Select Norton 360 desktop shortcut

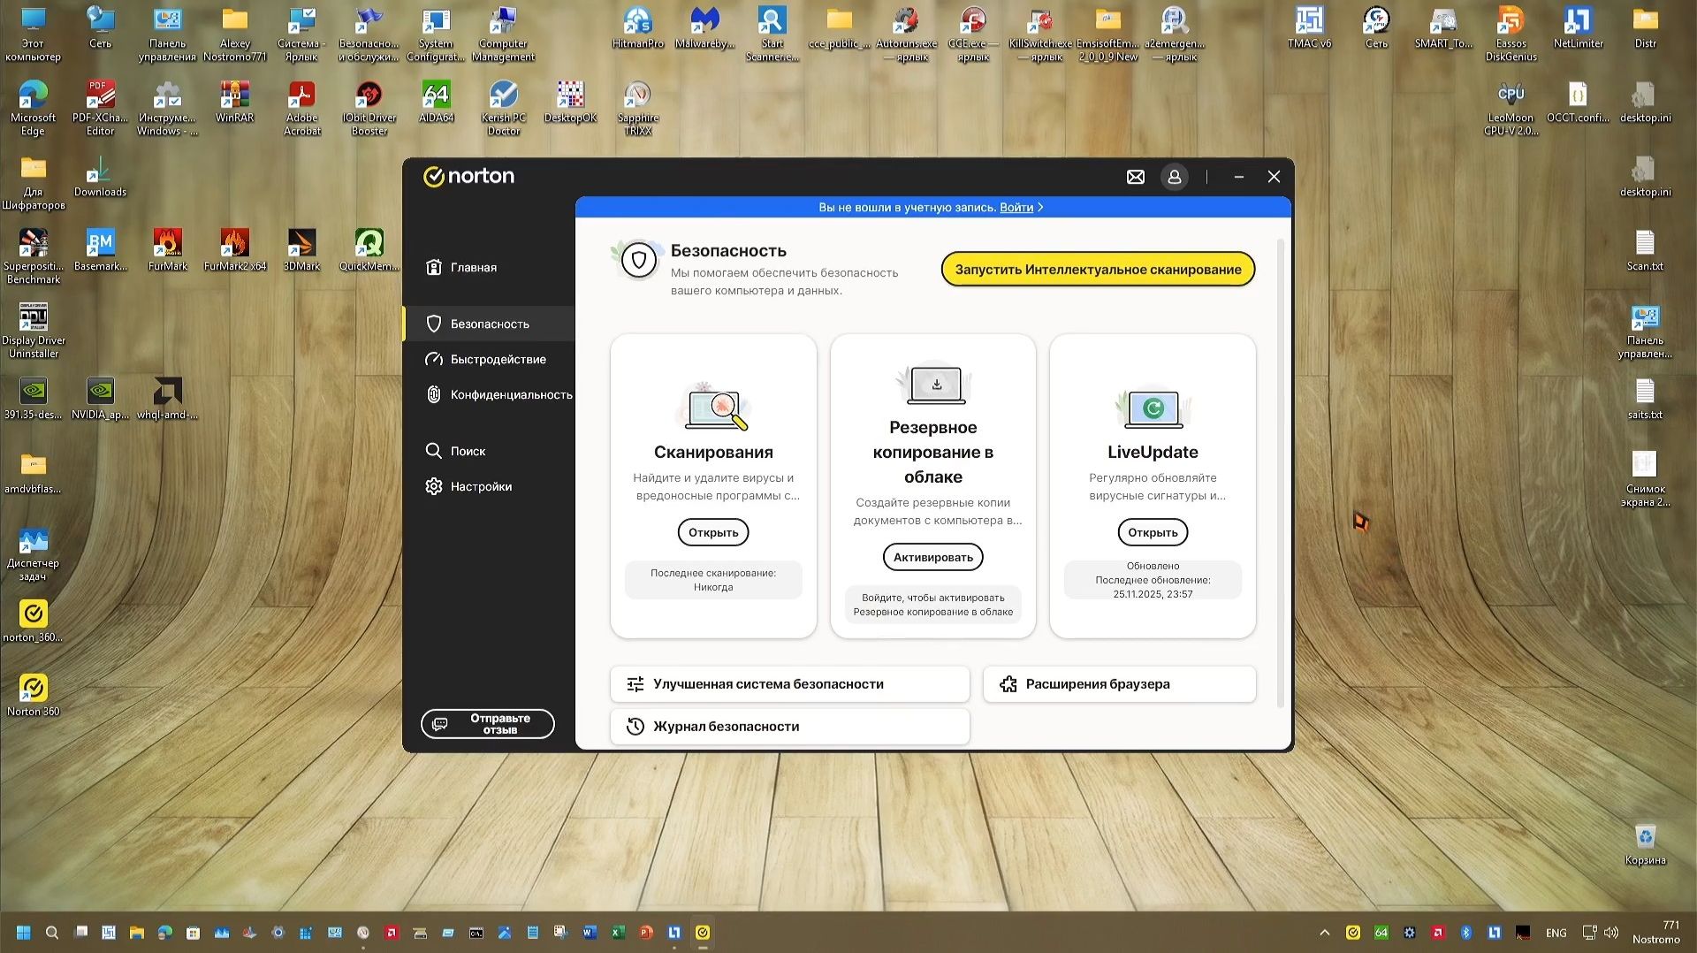point(34,695)
